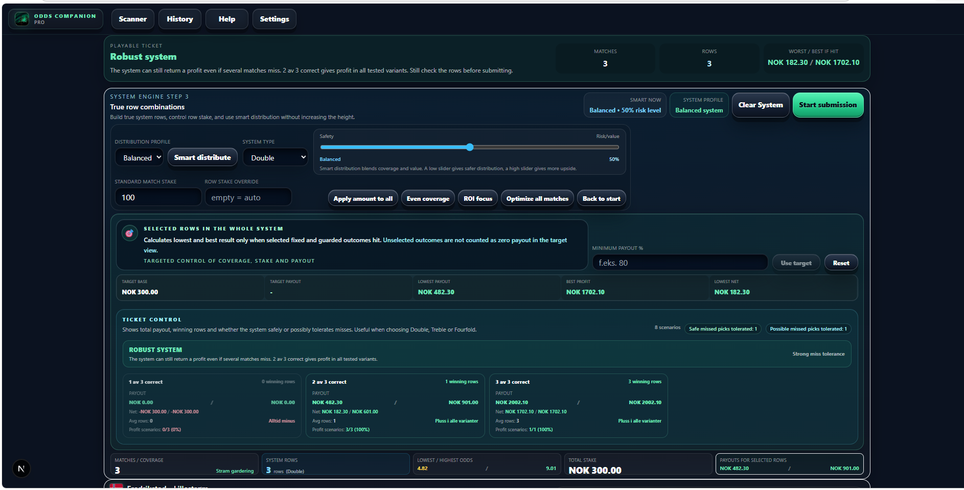Image resolution: width=964 pixels, height=490 pixels.
Task: Expand the Distribution Profile dropdown set to Balanced
Action: pyautogui.click(x=139, y=157)
